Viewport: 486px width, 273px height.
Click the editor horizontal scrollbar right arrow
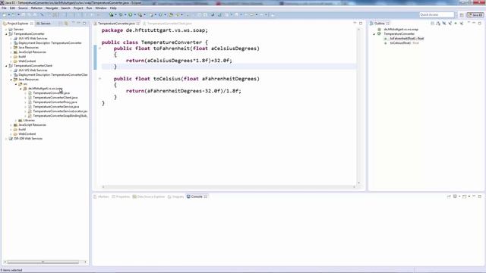click(354, 187)
